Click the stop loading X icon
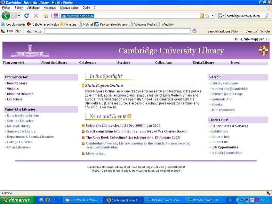The height and width of the screenshot is (204, 272). coord(36,16)
